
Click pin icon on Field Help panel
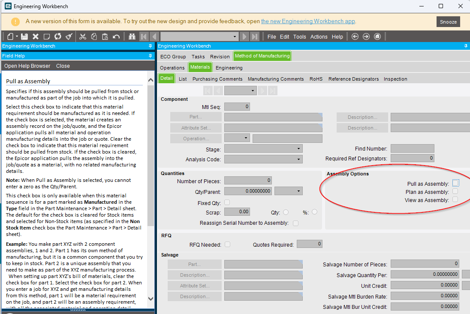tap(150, 56)
